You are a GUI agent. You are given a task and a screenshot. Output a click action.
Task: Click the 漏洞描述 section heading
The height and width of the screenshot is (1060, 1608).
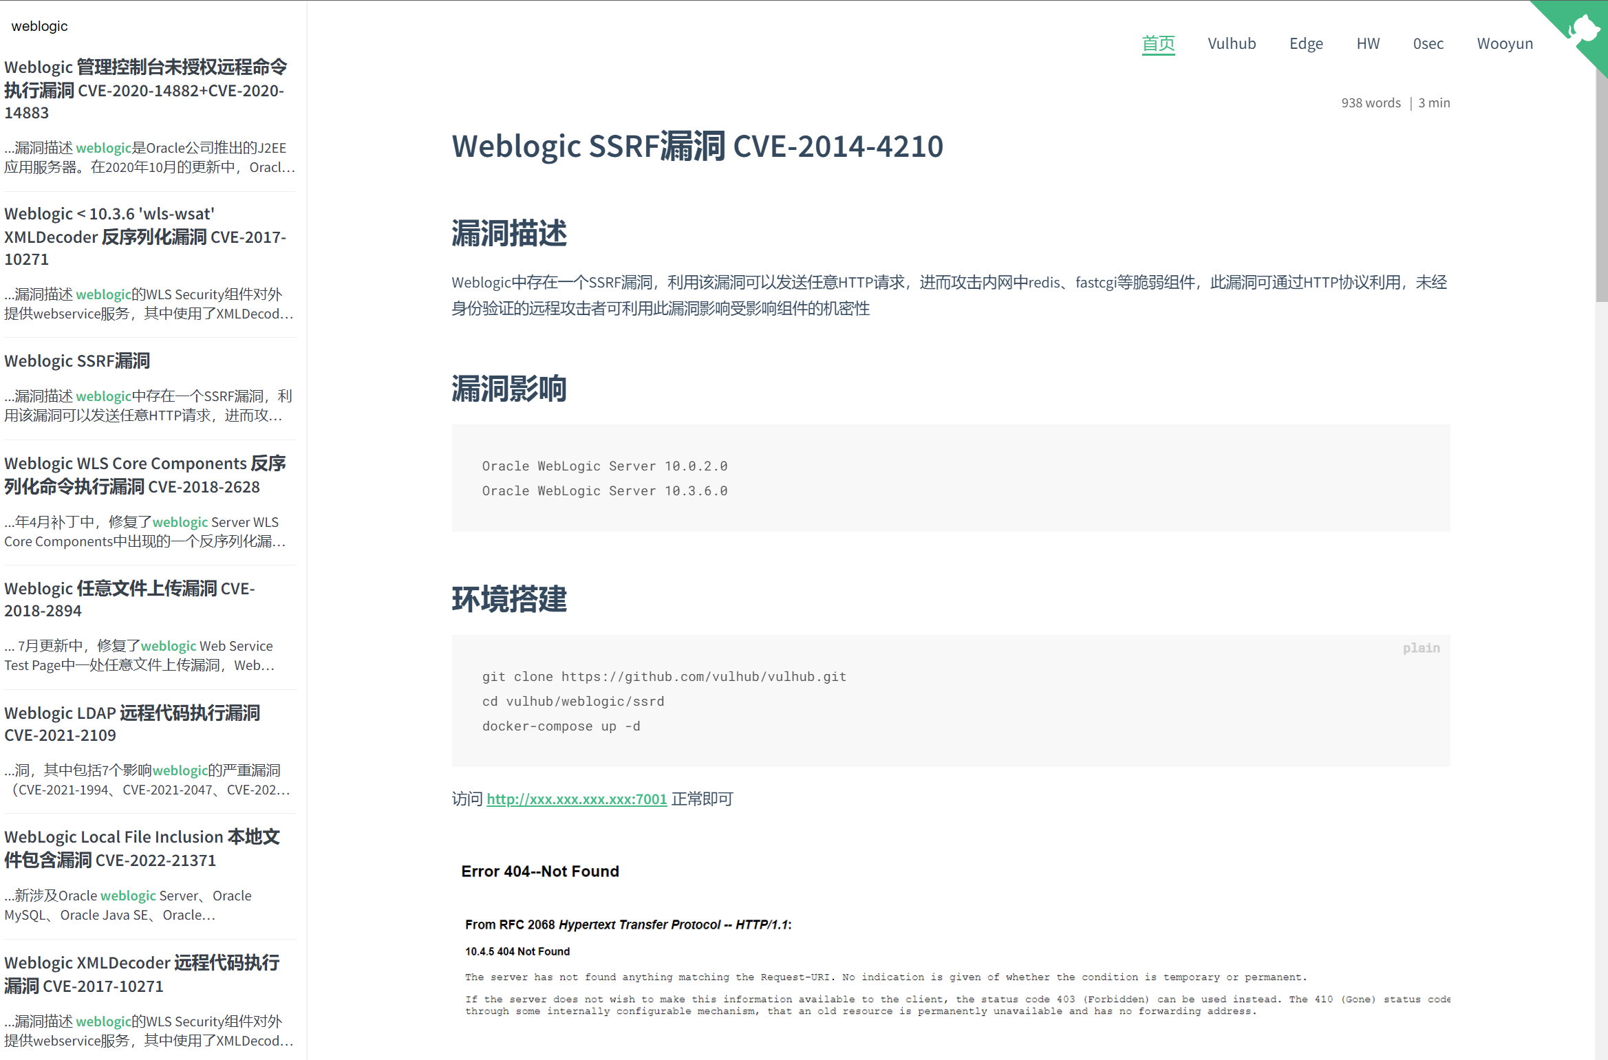508,233
